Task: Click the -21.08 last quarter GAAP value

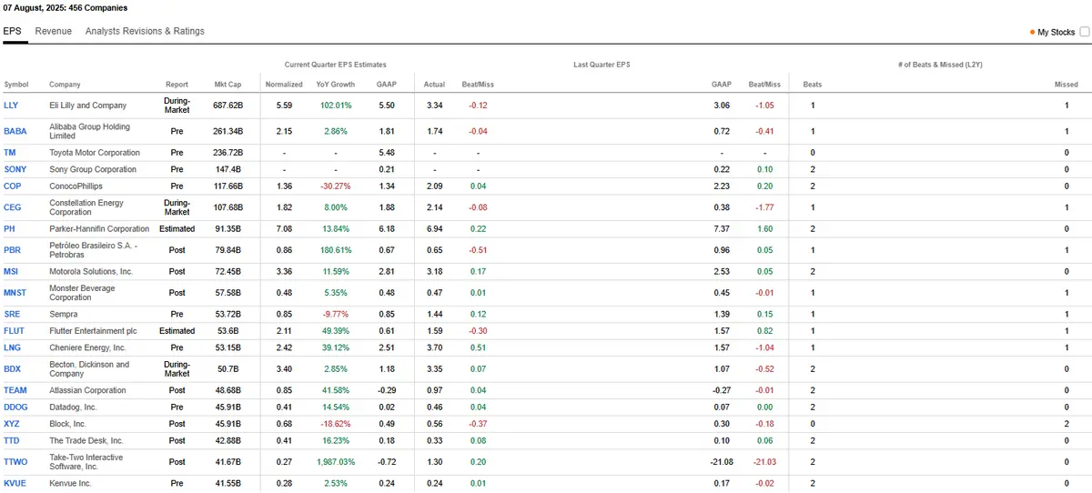Action: point(722,462)
